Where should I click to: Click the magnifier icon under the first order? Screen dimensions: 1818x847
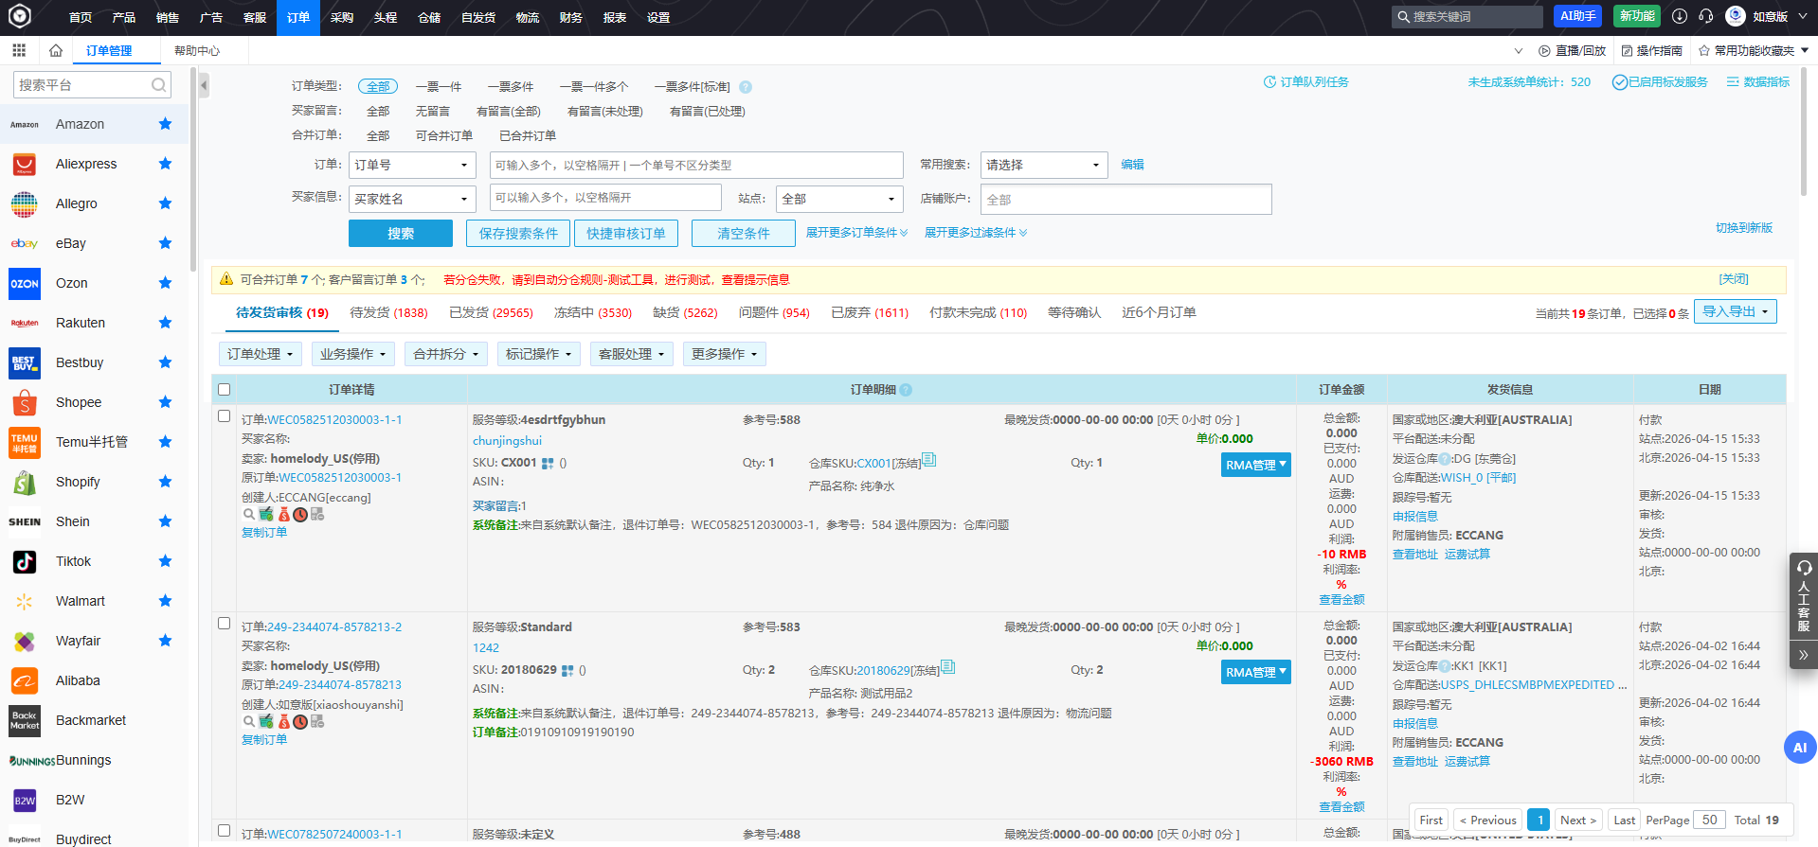[249, 514]
